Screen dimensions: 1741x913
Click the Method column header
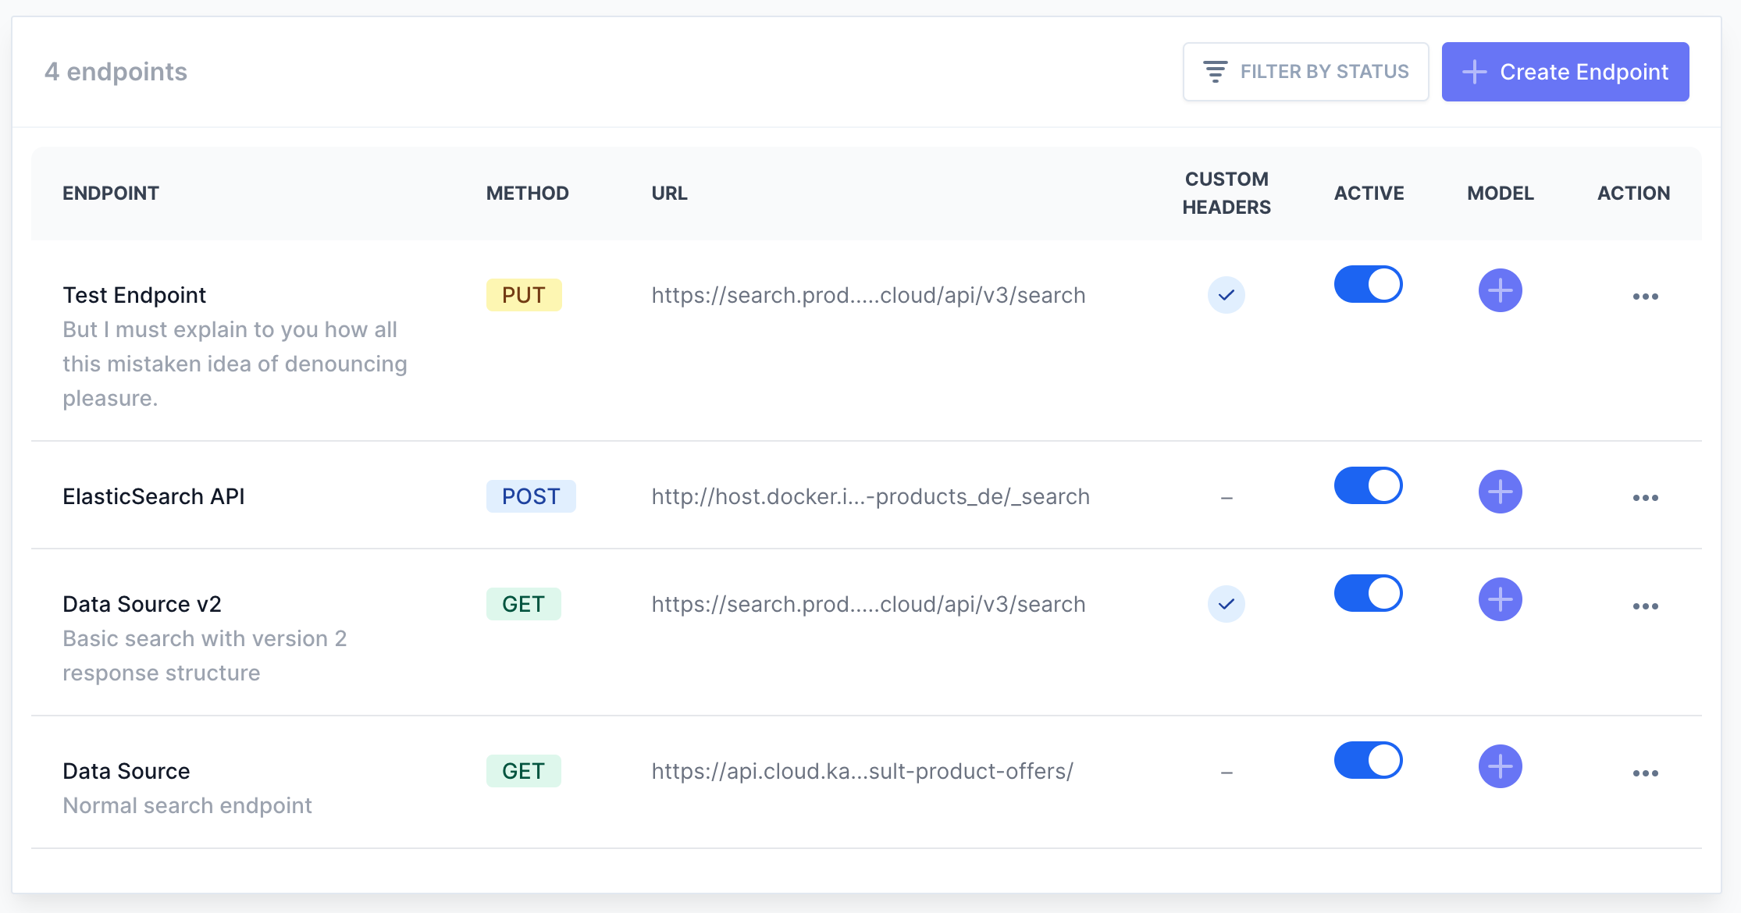click(527, 194)
